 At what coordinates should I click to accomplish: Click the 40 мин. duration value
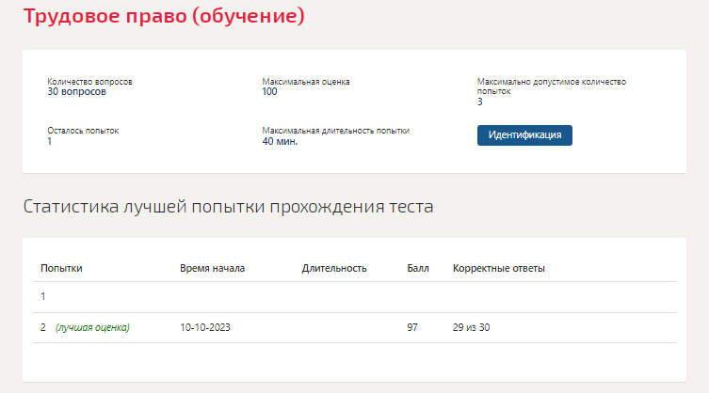coord(280,142)
